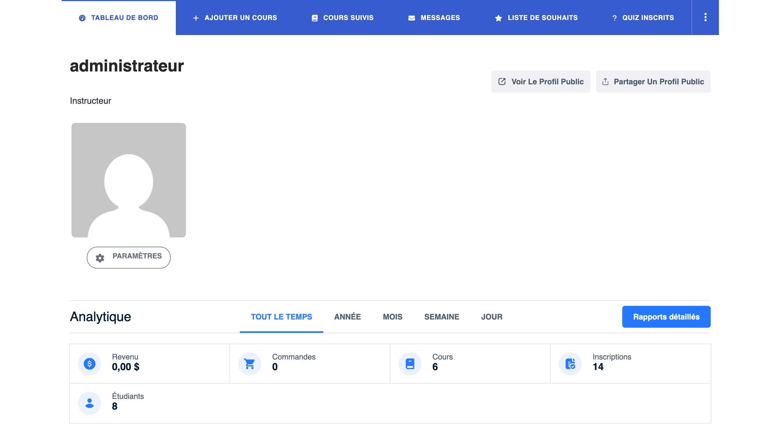The height and width of the screenshot is (426, 777).
Task: Open the three-dot overflow menu
Action: 706,18
